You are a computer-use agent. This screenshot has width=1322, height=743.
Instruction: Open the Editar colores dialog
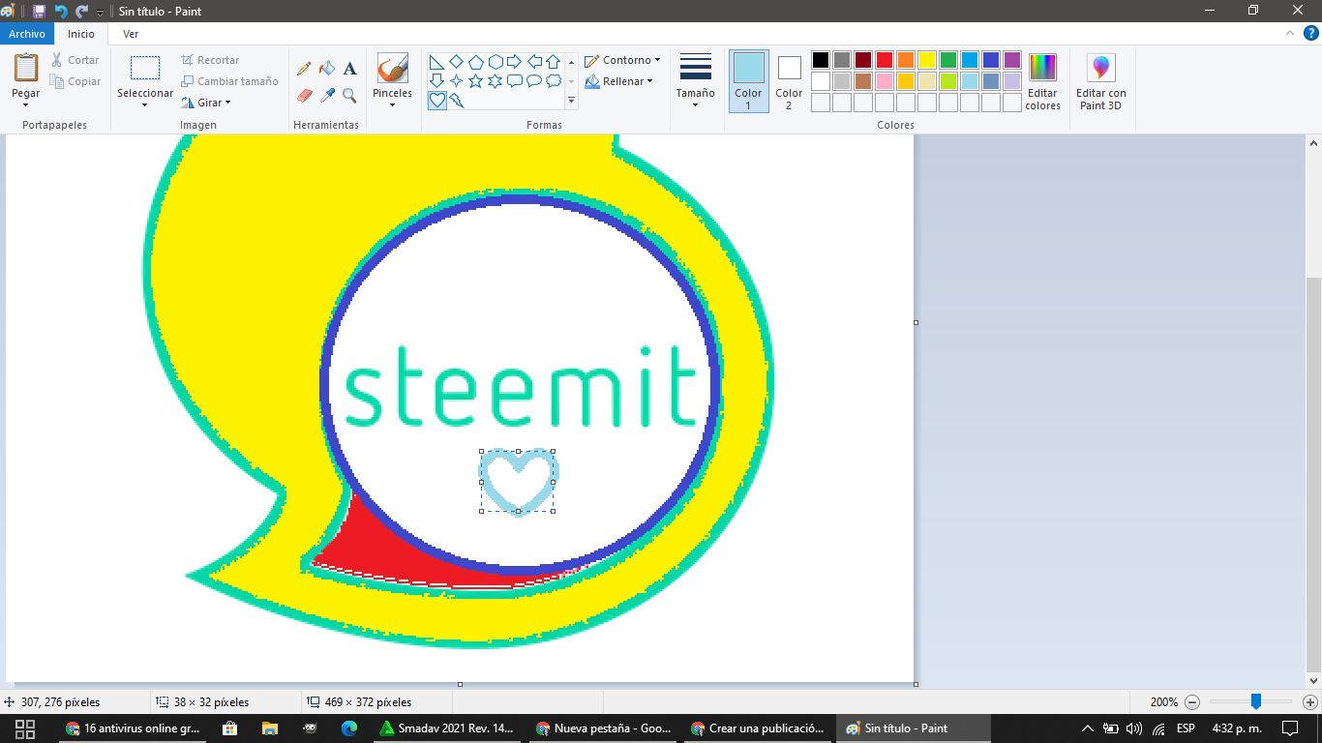tap(1042, 81)
